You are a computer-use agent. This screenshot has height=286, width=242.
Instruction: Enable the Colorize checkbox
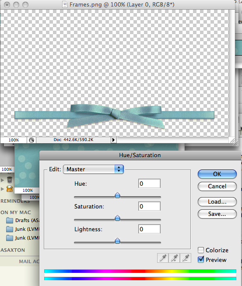pos(201,250)
